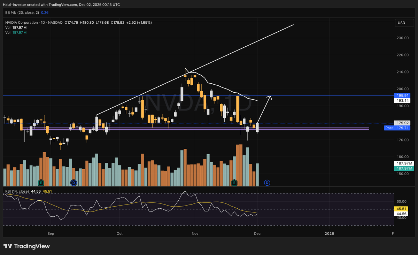418x255 pixels.
Task: Select the white Vol 187.97 M legend
Action: (16, 27)
